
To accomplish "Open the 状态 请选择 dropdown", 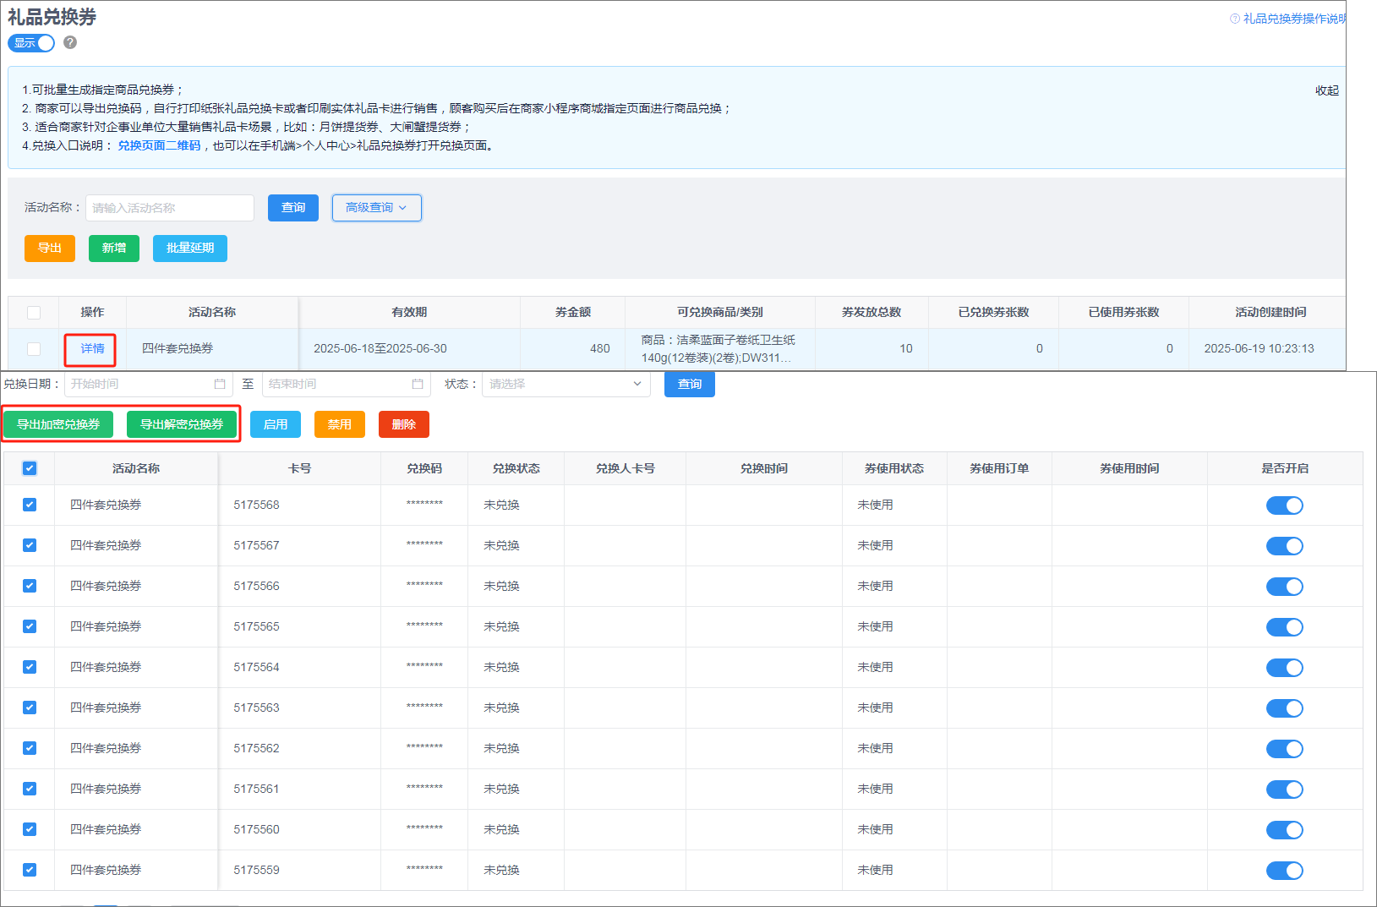I will pyautogui.click(x=566, y=384).
